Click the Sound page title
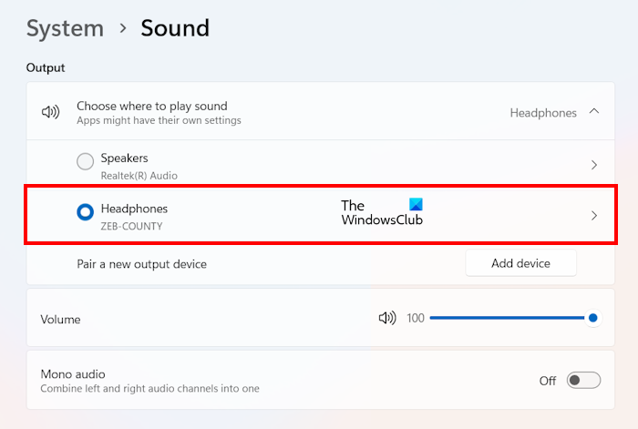Viewport: 638px width, 429px height. click(x=175, y=28)
